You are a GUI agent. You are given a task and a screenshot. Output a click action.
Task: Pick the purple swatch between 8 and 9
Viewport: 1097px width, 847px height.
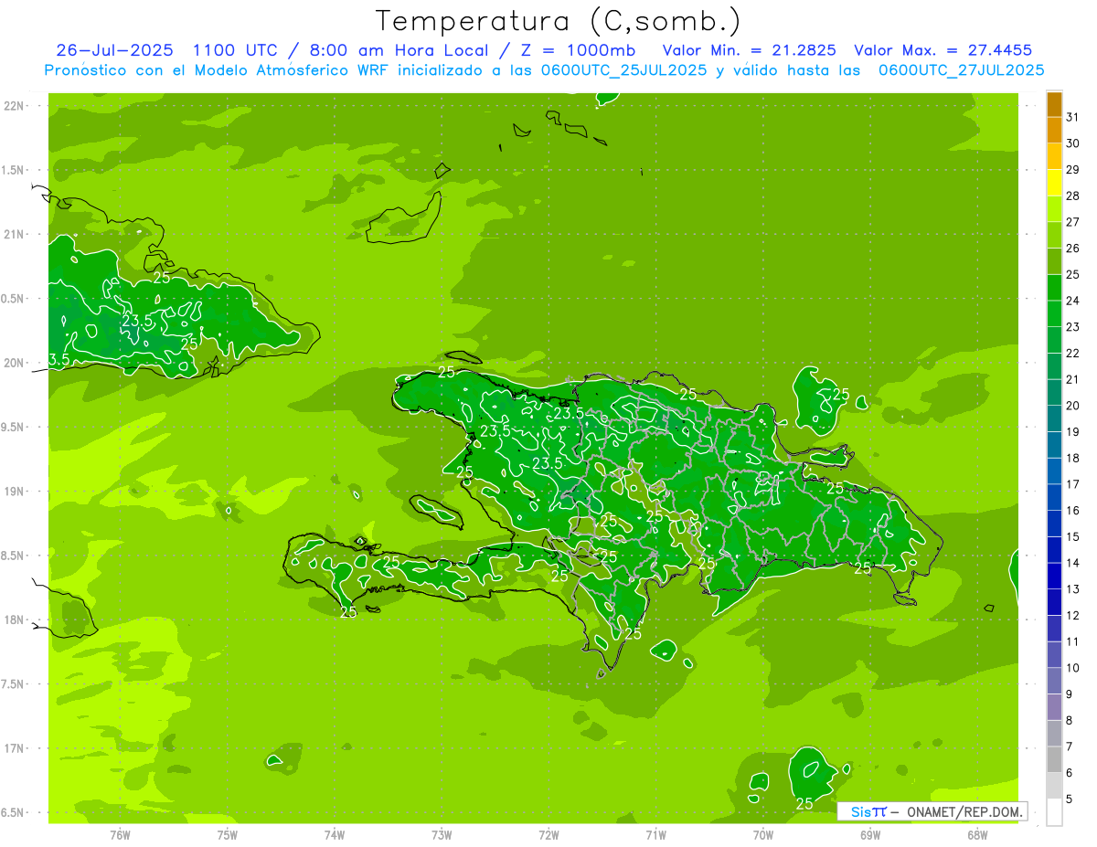click(1054, 707)
